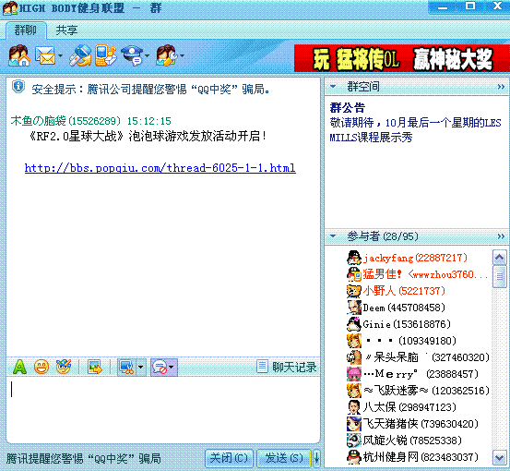The width and height of the screenshot is (510, 471).
Task: Select member jackyfang(22887217)
Action: pyautogui.click(x=415, y=258)
